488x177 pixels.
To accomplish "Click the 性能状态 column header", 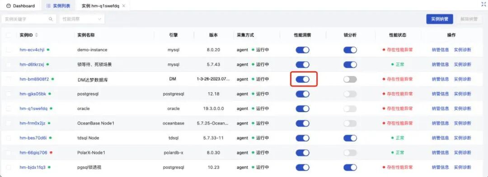I will coord(398,35).
